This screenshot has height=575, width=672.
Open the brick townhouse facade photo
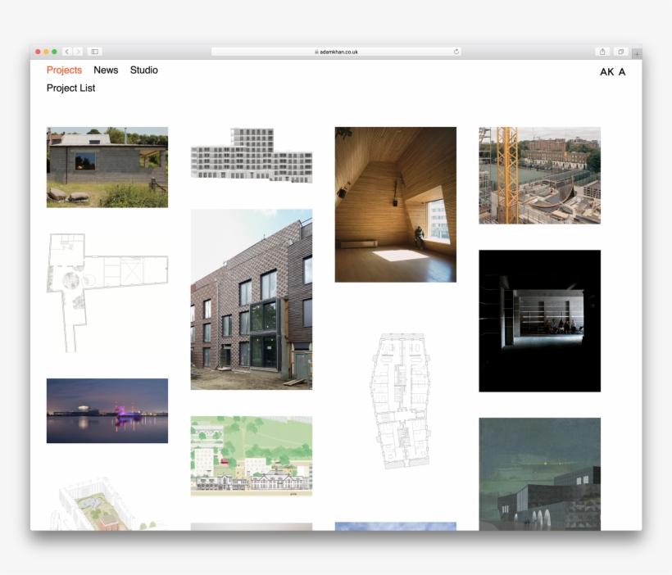pos(251,299)
